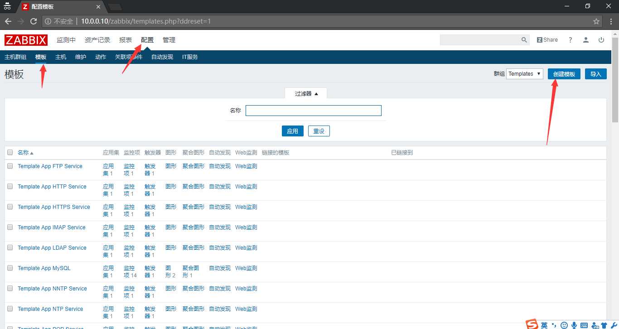Switch to the 自动发现 submenu tab
Image resolution: width=619 pixels, height=329 pixels.
coord(162,57)
